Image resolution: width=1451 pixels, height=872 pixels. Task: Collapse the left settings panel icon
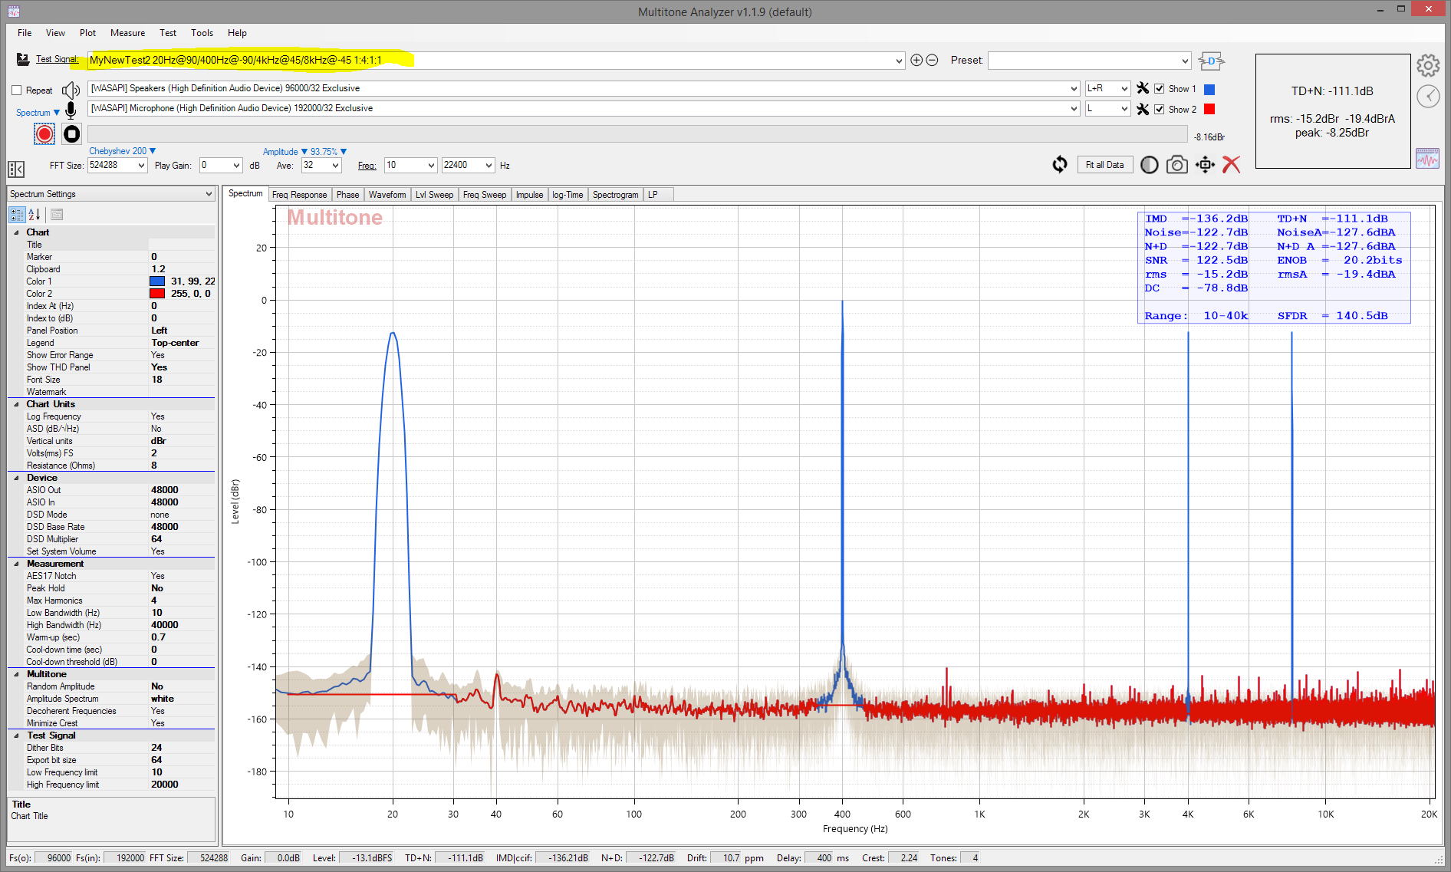[x=16, y=169]
